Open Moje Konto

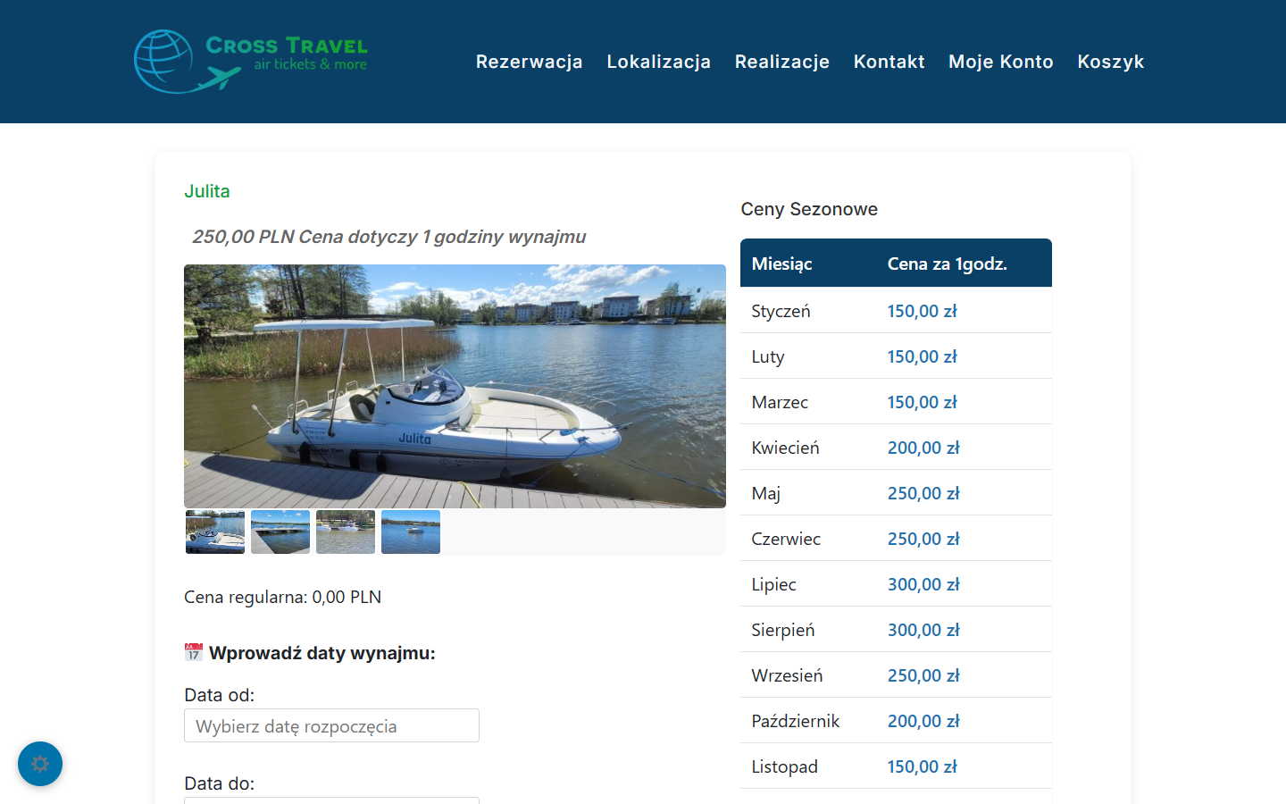[1001, 62]
